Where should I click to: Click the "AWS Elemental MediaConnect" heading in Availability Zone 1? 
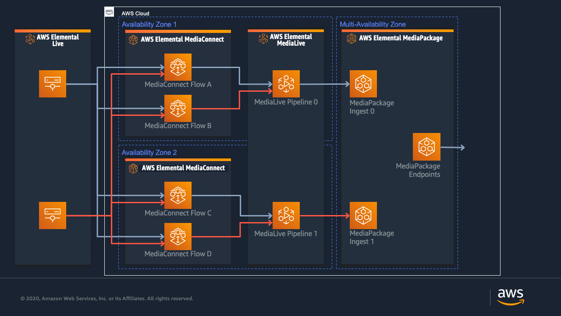pos(182,39)
